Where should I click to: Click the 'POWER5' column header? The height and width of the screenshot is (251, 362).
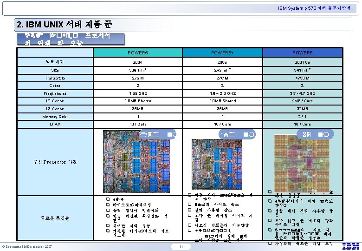[x=138, y=53]
